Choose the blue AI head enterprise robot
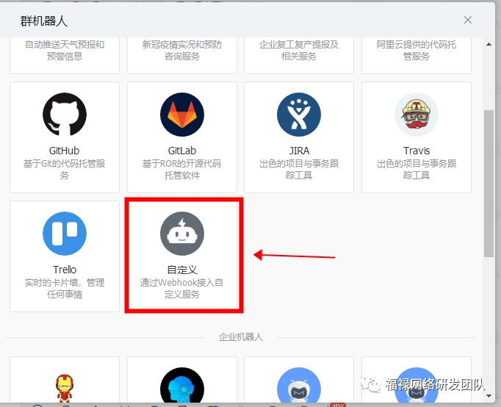 click(182, 385)
